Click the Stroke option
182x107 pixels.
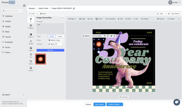click(x=99, y=19)
